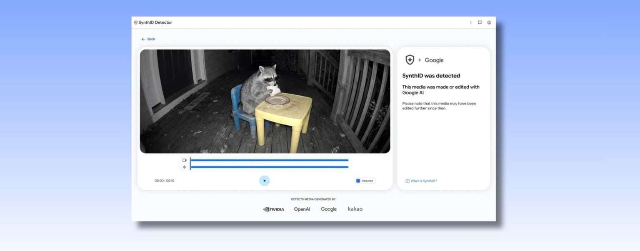The height and width of the screenshot is (251, 640).
Task: Click the Detected legend chip
Action: [365, 181]
